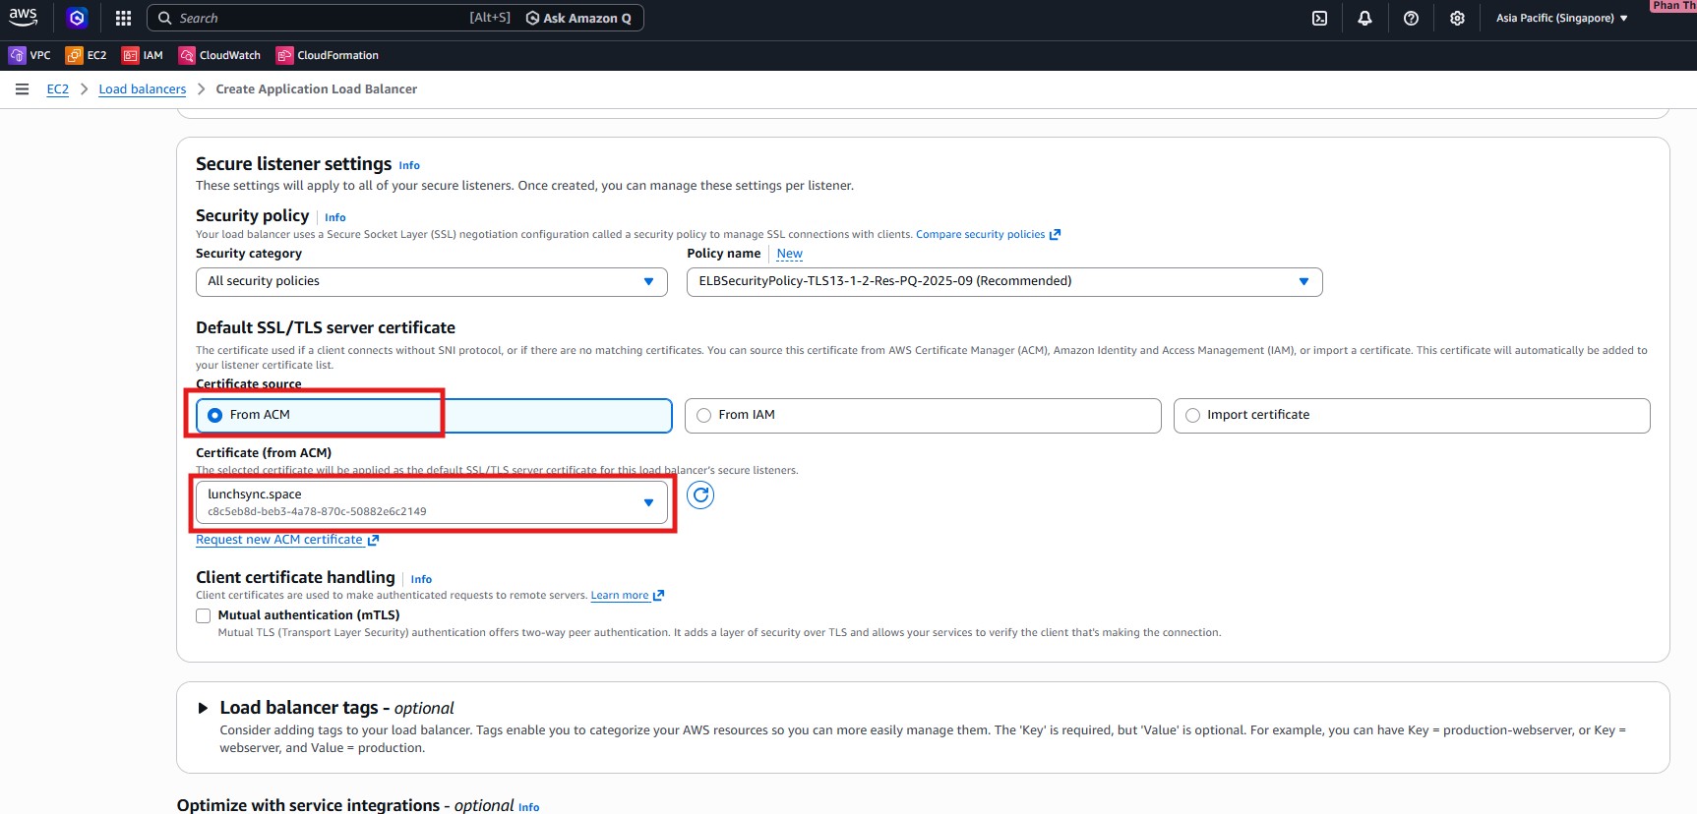The width and height of the screenshot is (1697, 814).
Task: Open the help question mark menu
Action: (1411, 18)
